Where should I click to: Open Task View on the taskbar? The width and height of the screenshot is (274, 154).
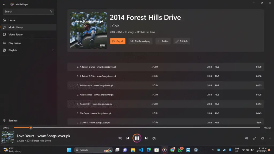point(117,150)
